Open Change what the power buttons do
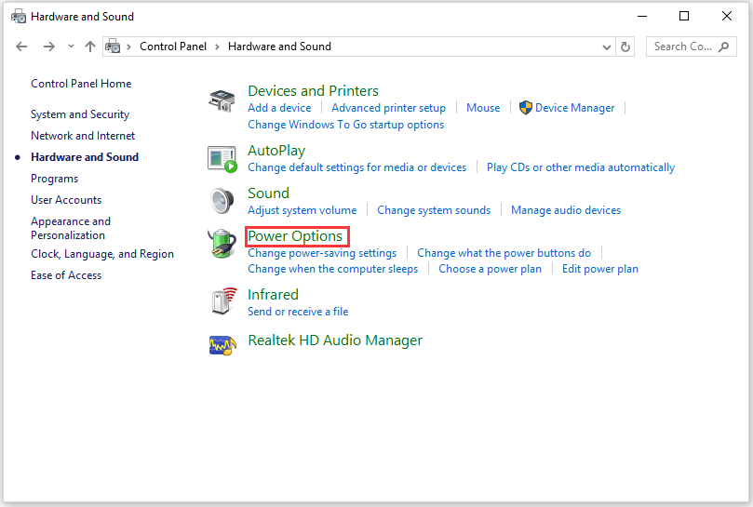 [504, 253]
